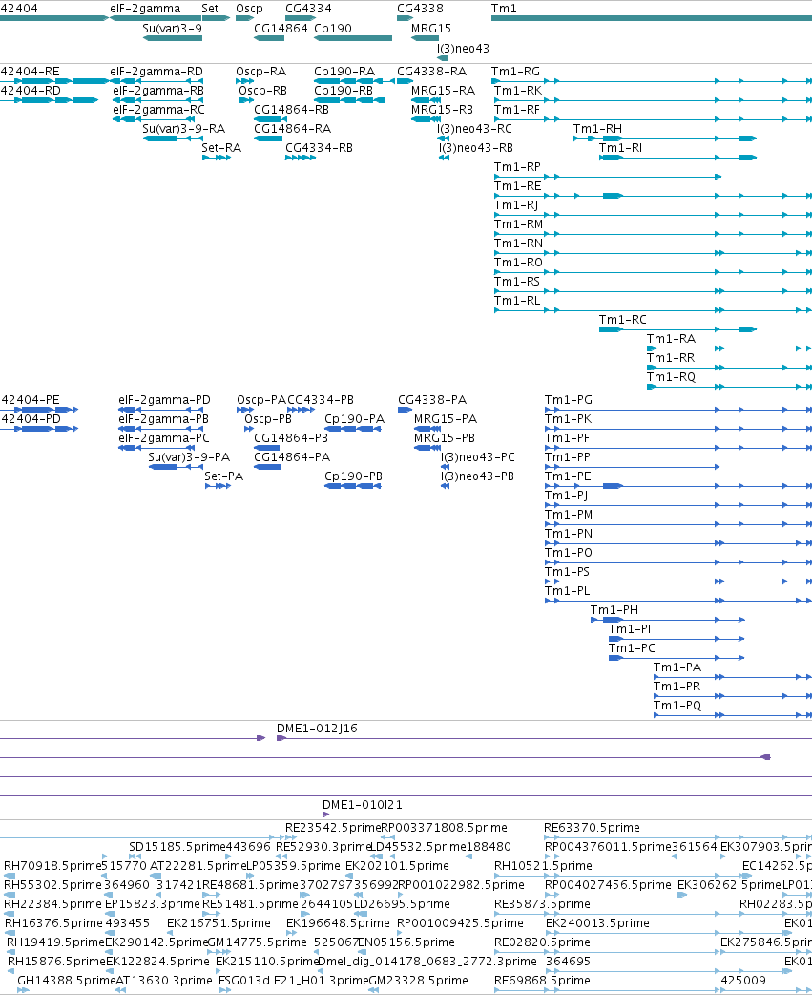Click protein Cp190-PB
The width and height of the screenshot is (812, 995).
353,476
